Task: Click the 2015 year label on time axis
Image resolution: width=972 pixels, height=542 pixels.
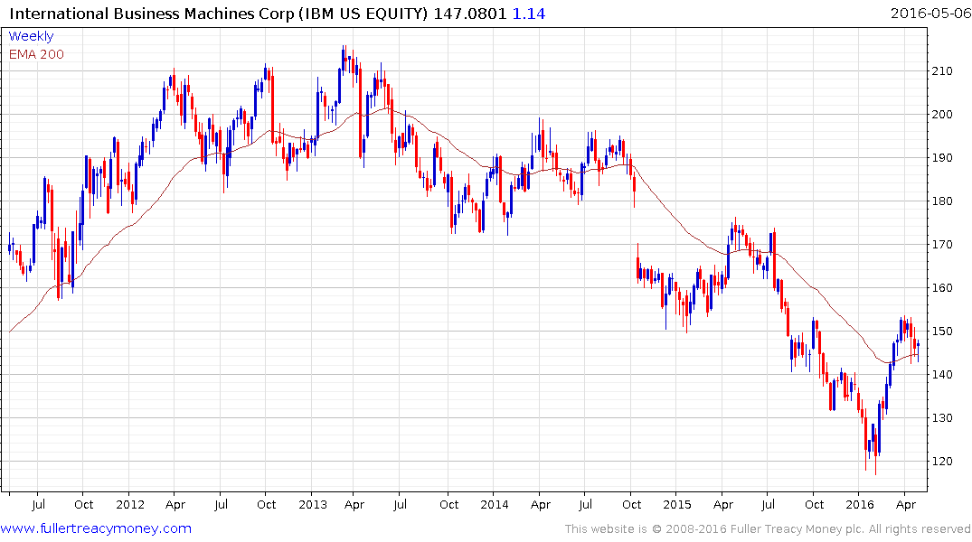Action: pyautogui.click(x=677, y=505)
